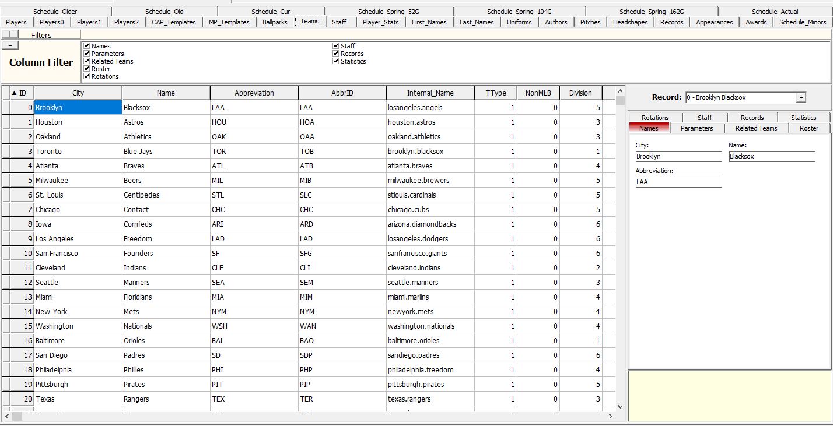Screen dimensions: 833x426
Task: Sort by the TType column header
Action: (x=496, y=93)
